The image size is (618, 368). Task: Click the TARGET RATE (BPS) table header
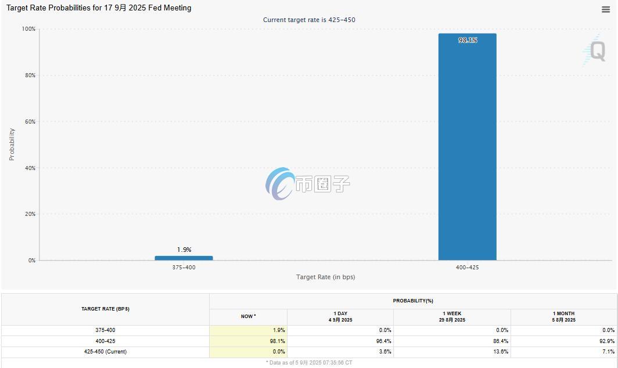point(105,309)
